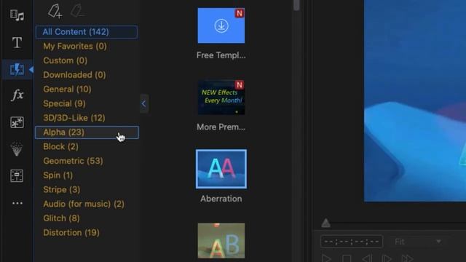Select the 3D/3D-Like (12) category
This screenshot has height=262, width=466.
[74, 118]
